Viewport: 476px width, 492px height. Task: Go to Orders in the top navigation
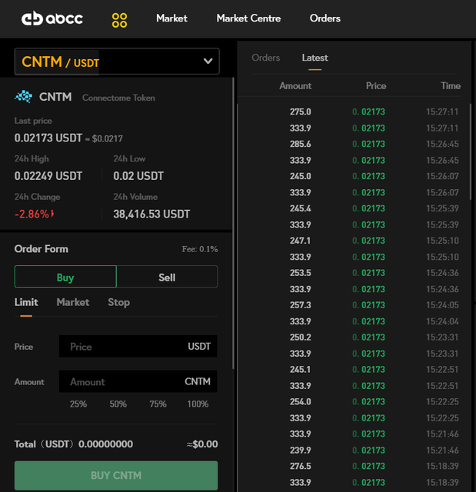point(325,18)
